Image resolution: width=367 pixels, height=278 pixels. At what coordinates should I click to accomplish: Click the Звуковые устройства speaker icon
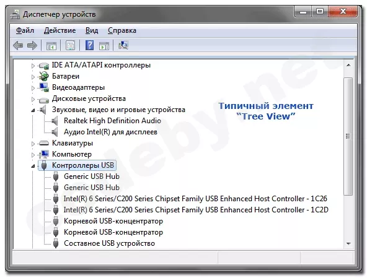coord(43,110)
